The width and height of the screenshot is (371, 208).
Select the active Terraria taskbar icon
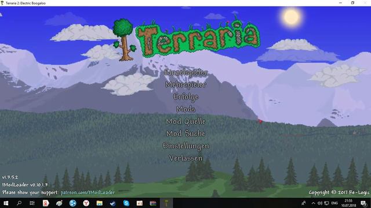click(x=166, y=203)
